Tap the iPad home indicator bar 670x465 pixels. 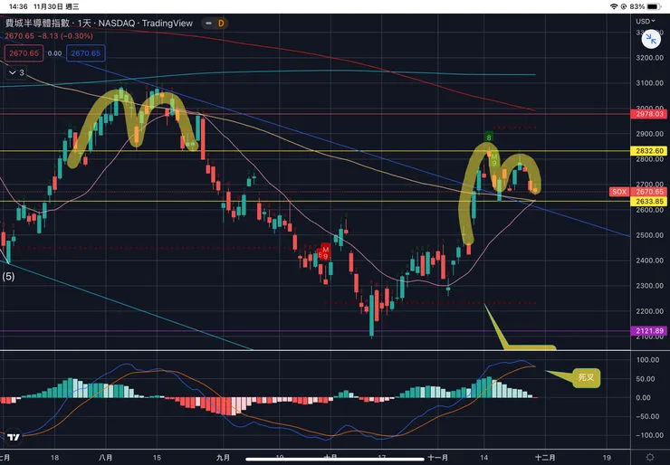[x=335, y=460]
